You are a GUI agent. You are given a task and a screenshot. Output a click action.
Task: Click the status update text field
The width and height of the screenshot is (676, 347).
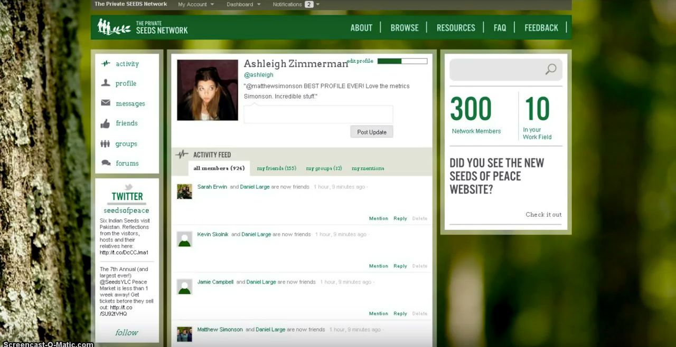[318, 114]
